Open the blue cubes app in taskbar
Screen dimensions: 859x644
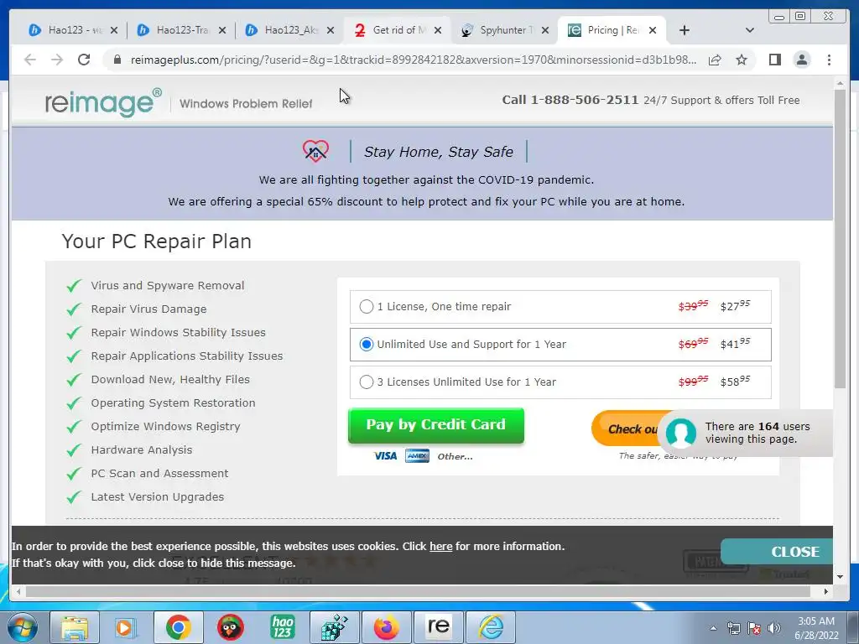334,627
